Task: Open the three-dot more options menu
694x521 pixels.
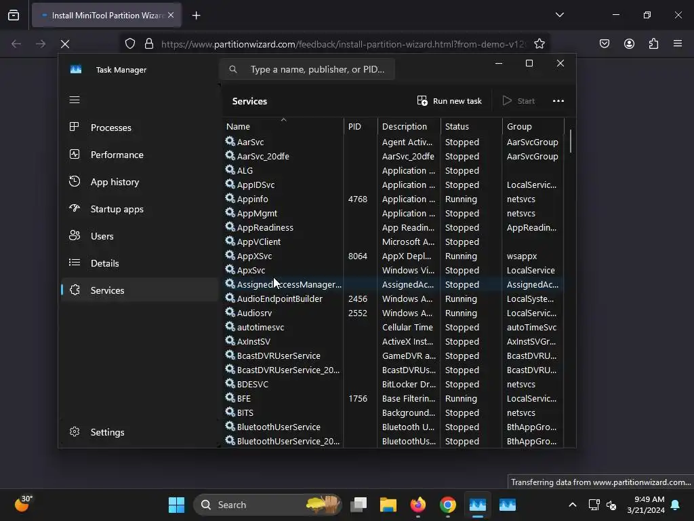Action: [558, 101]
